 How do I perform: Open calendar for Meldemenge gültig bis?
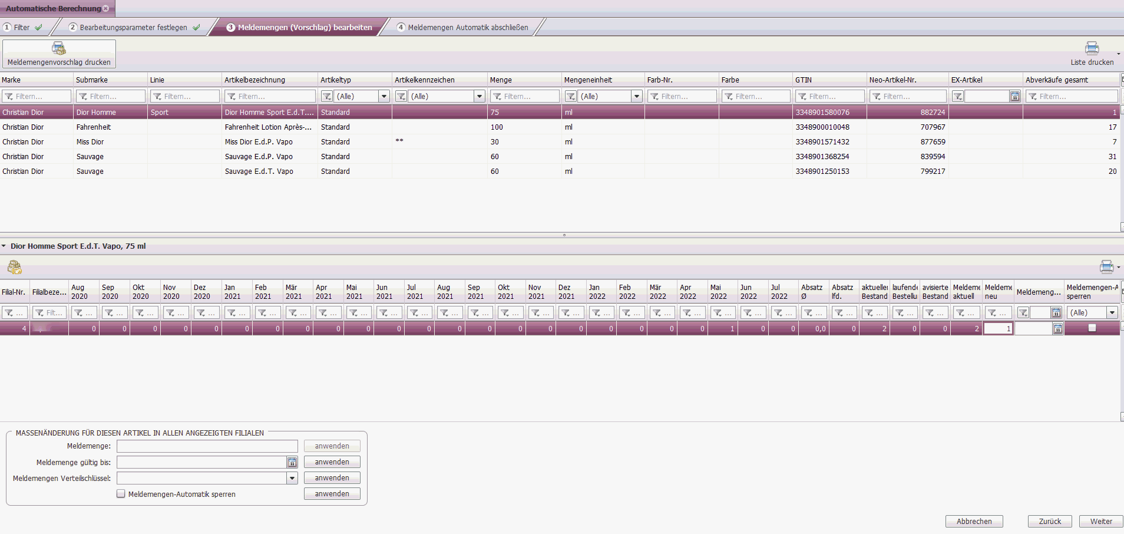pyautogui.click(x=292, y=462)
